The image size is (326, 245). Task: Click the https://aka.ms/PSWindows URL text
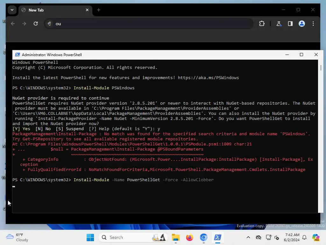[x=208, y=78]
